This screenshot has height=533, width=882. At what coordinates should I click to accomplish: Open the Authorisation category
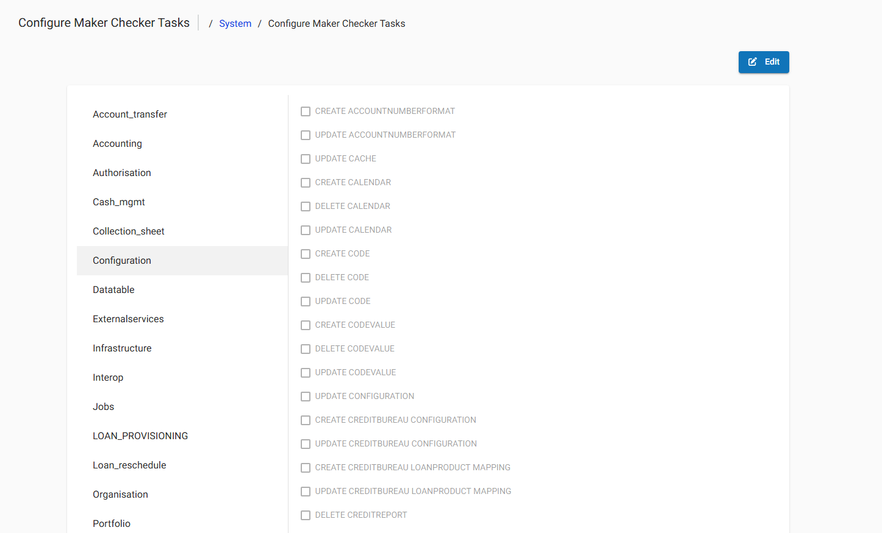tap(121, 172)
